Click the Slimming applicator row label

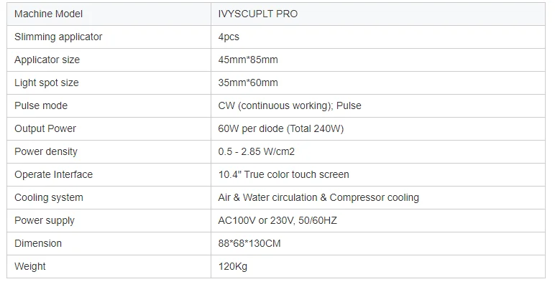click(58, 37)
